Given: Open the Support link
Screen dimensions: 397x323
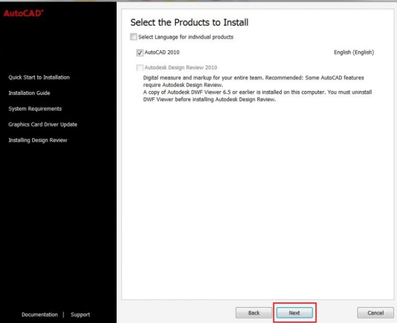Looking at the screenshot, I should pyautogui.click(x=80, y=314).
